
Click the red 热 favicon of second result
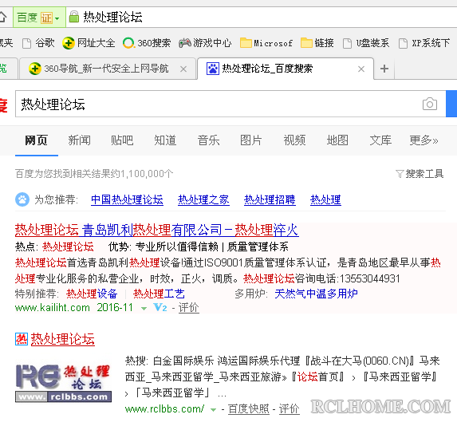pyautogui.click(x=22, y=339)
